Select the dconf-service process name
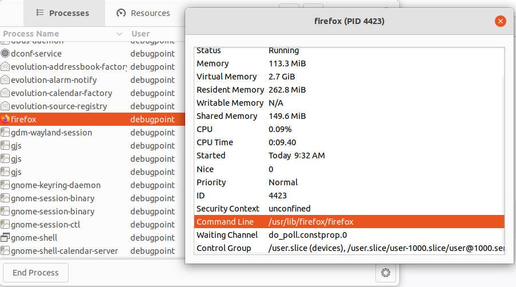This screenshot has height=287, width=516. click(x=36, y=53)
